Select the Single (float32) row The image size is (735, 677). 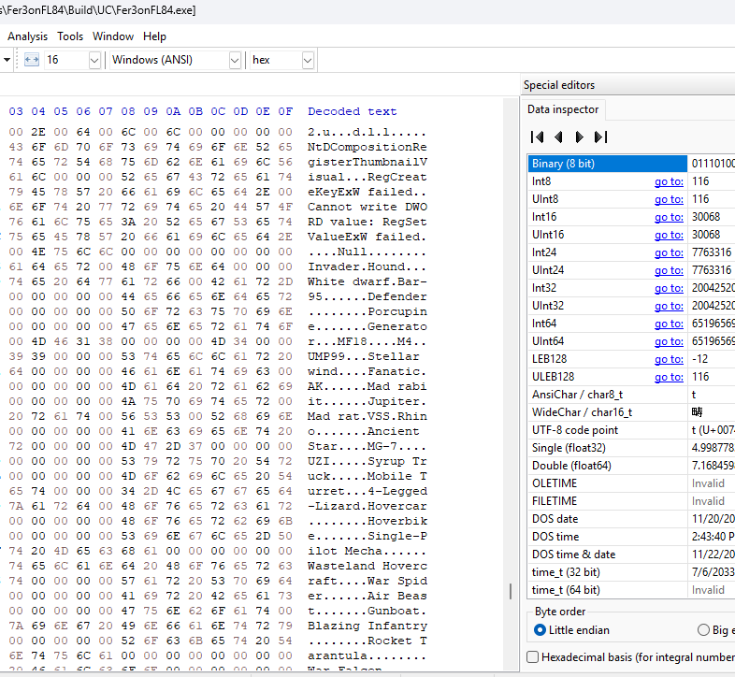coord(631,448)
